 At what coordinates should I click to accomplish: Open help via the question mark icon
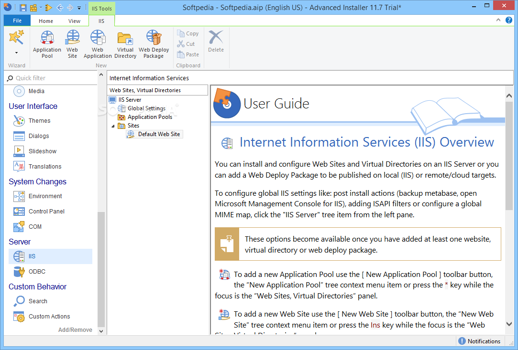point(509,20)
